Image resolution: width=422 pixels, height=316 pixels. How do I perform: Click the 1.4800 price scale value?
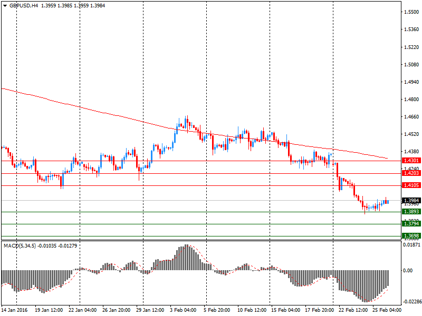point(412,100)
